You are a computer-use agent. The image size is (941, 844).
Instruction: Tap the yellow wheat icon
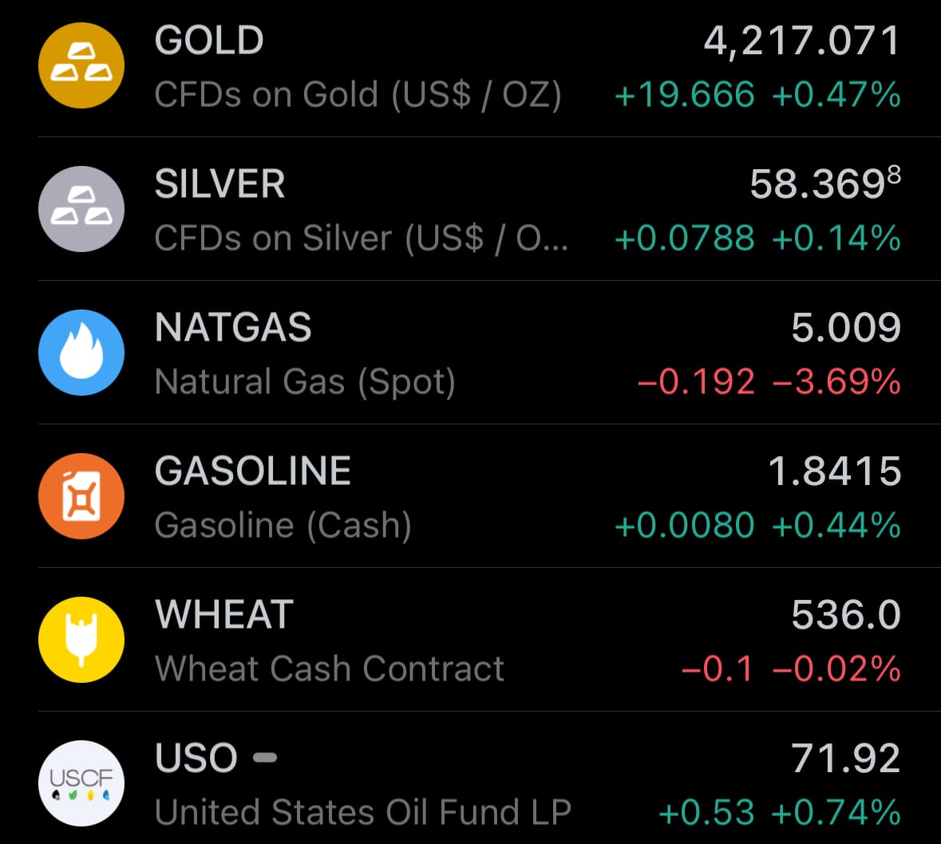point(81,640)
